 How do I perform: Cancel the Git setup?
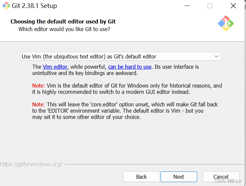221,177
